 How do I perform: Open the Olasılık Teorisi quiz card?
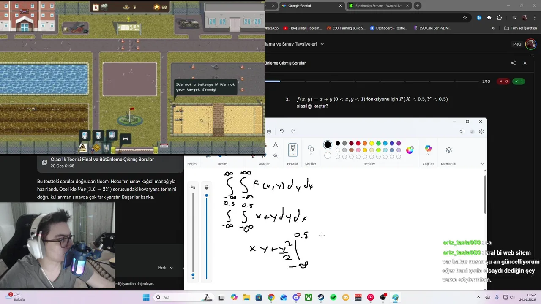coord(110,163)
